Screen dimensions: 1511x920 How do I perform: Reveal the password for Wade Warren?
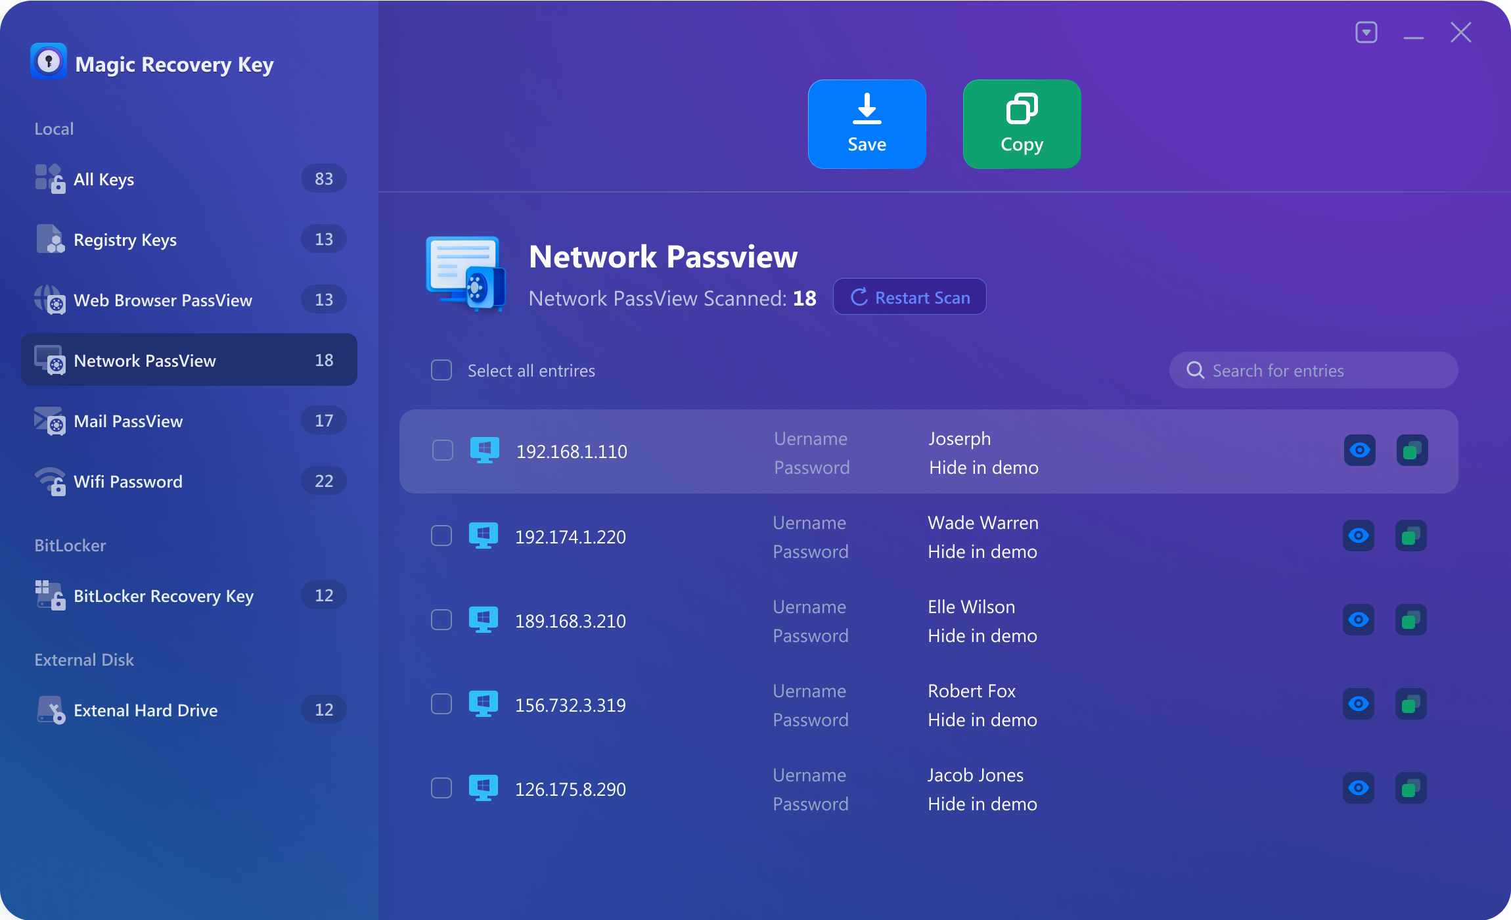coord(1359,536)
